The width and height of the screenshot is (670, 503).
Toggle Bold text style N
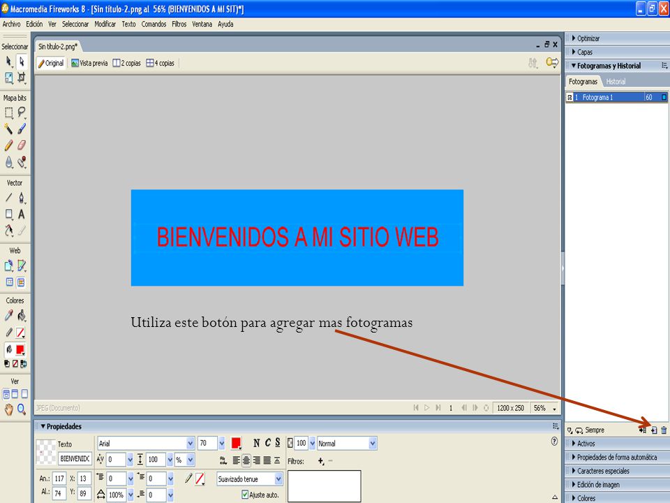point(256,443)
